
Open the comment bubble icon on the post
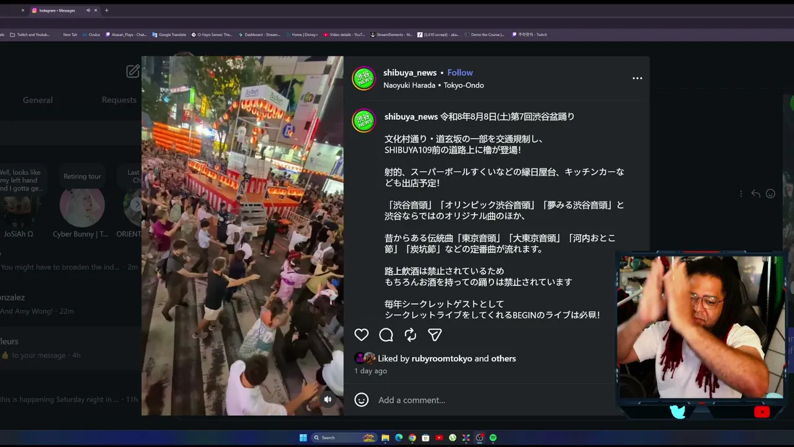click(386, 335)
